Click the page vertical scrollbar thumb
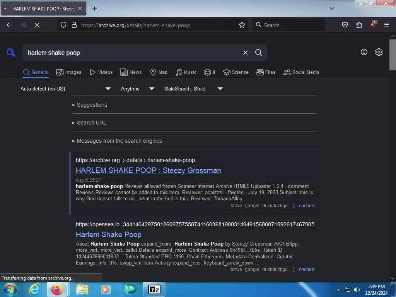Screen dimensions: 396x297 (x=393, y=55)
